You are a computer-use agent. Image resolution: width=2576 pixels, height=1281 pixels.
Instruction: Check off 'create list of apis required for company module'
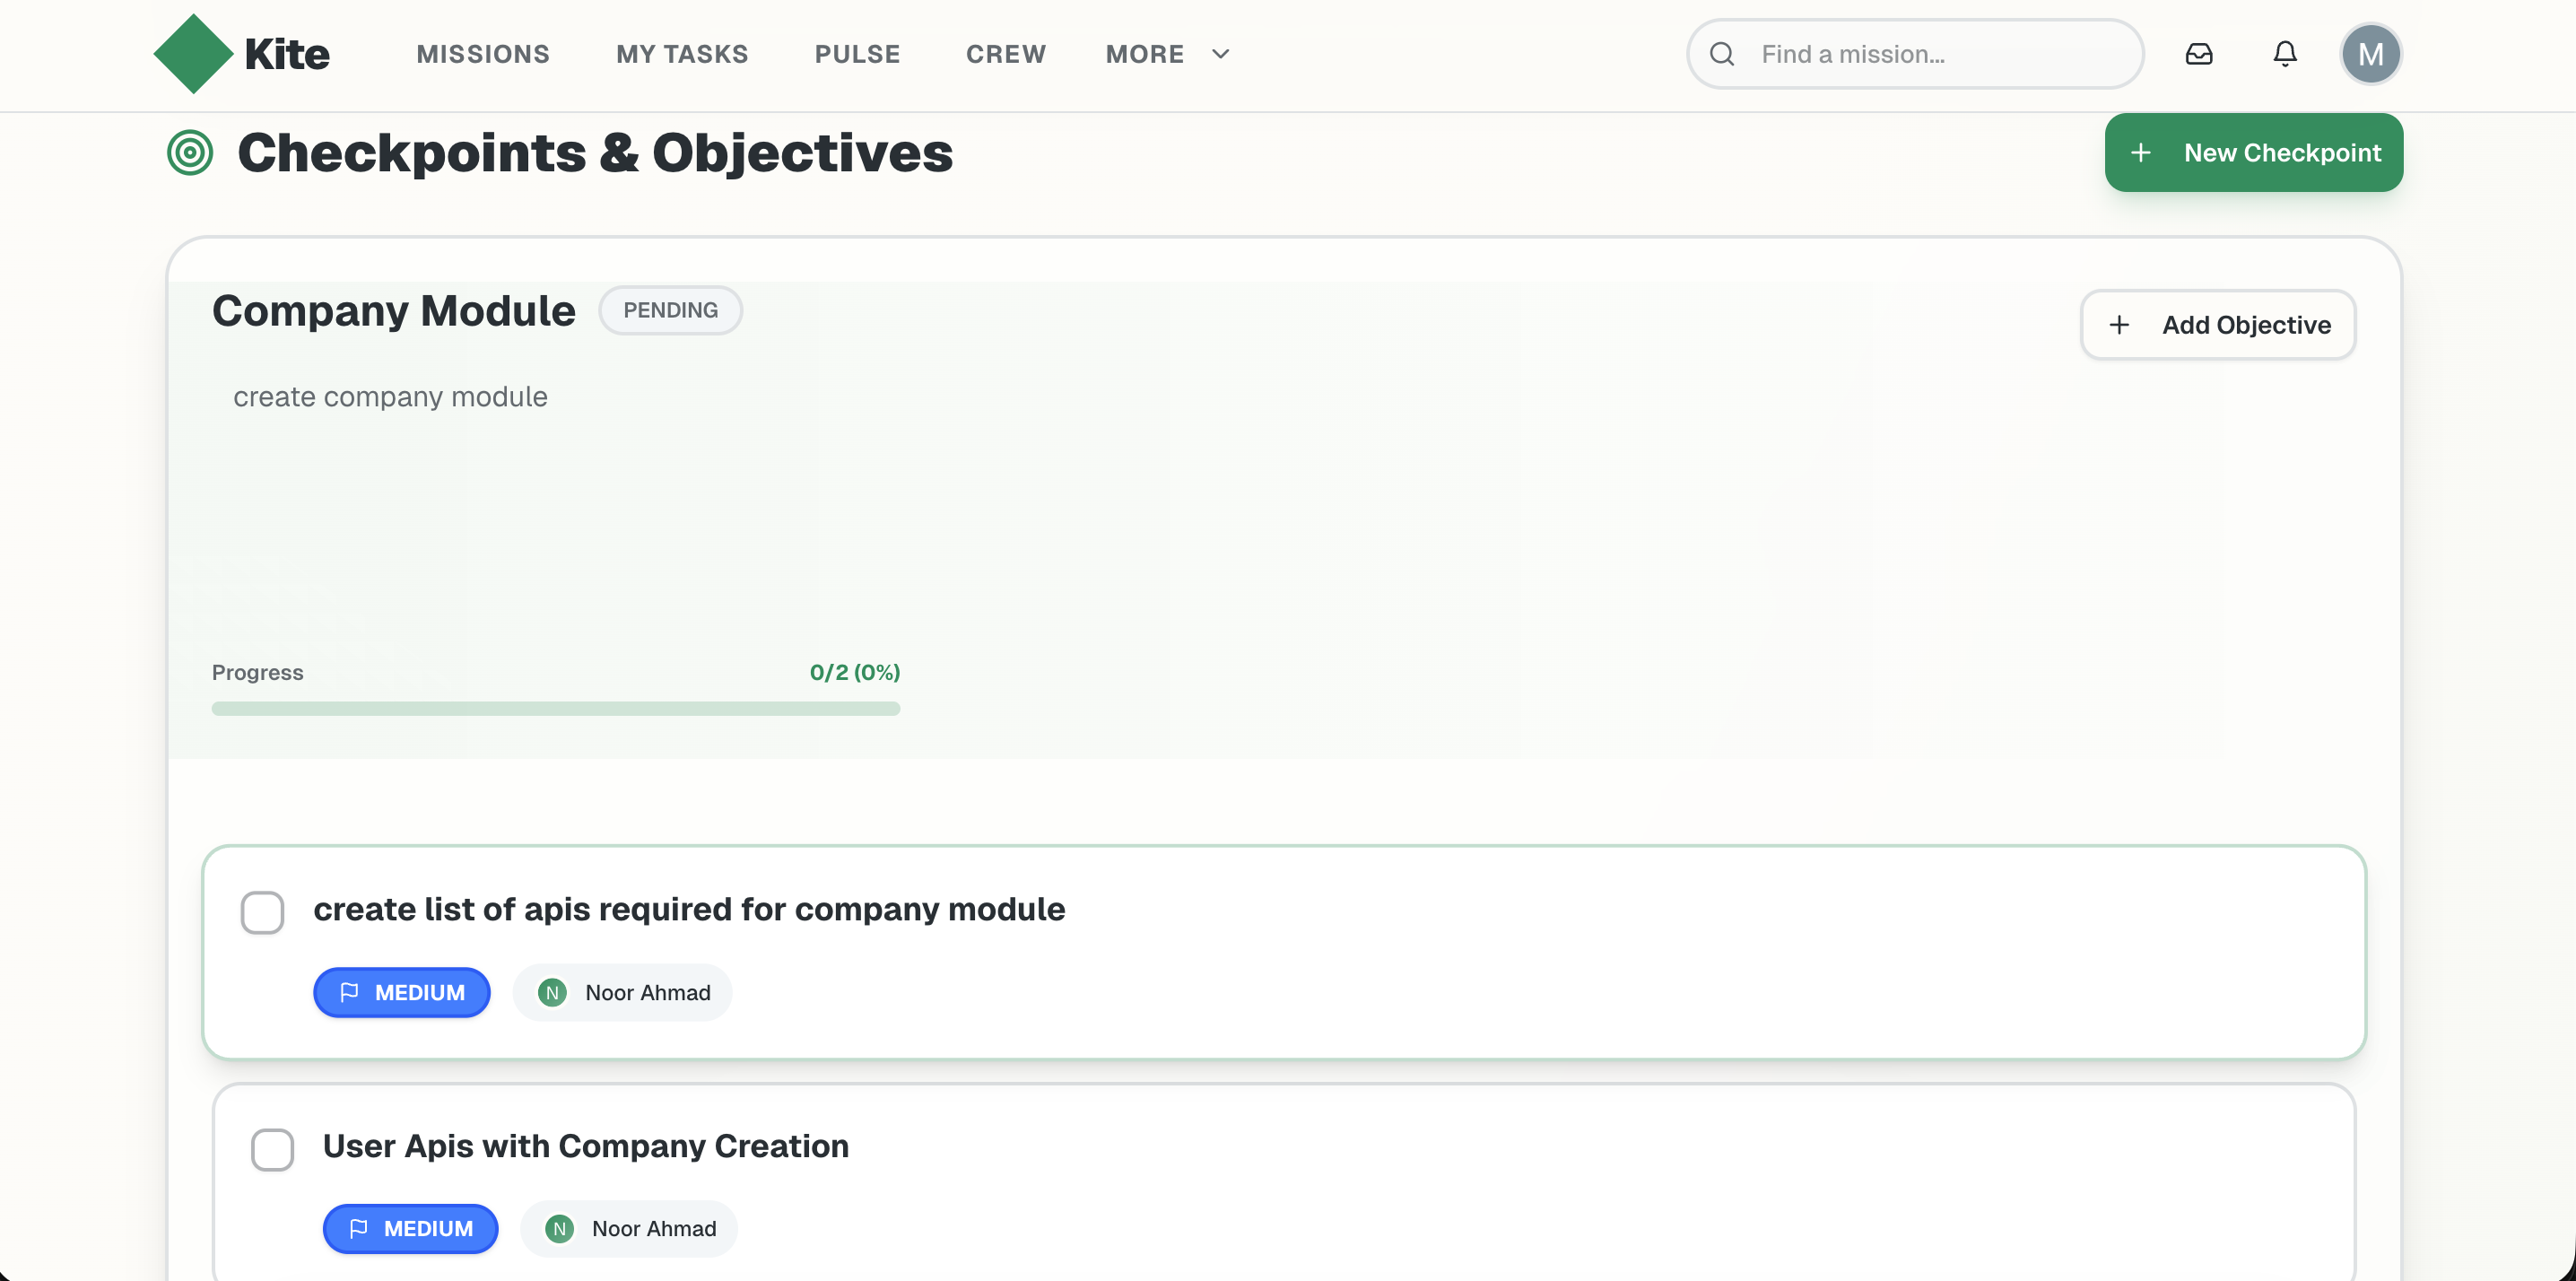tap(262, 911)
